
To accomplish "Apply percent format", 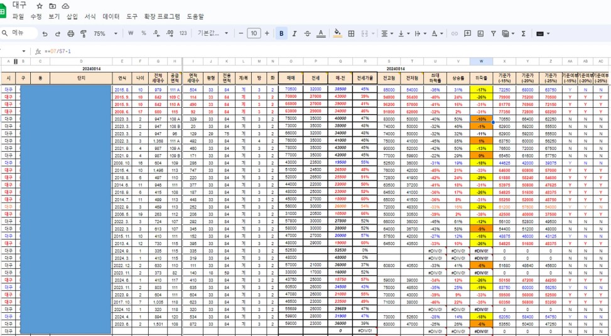I will 144,33.
